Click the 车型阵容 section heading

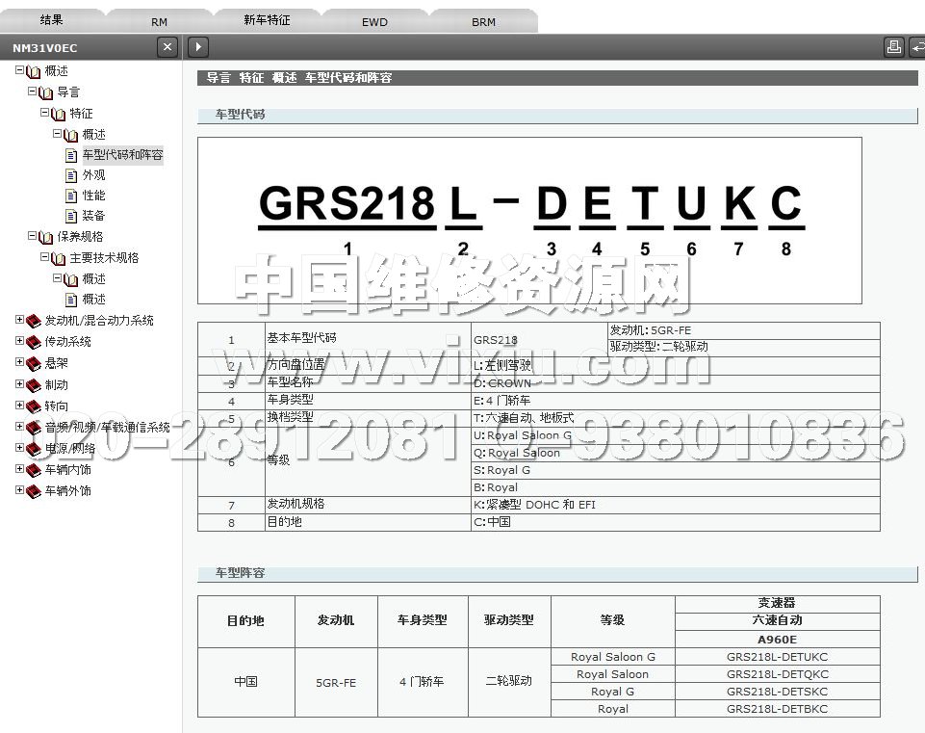tap(240, 573)
